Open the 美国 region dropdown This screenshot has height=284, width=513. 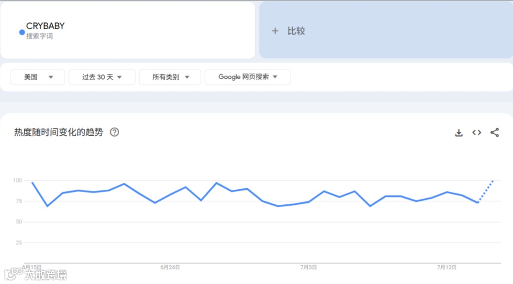click(37, 77)
